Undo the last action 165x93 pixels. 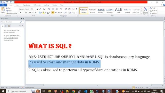pos(7,2)
